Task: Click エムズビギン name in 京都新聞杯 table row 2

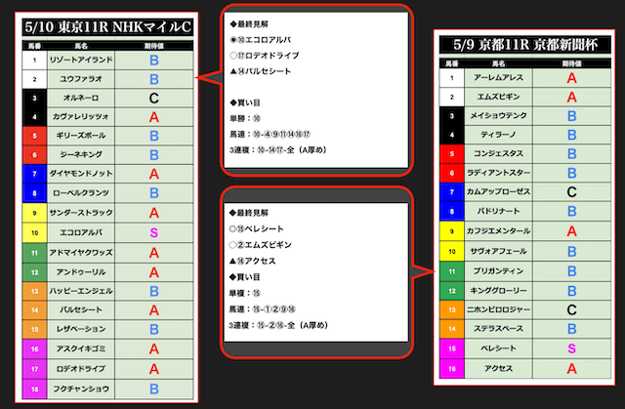Action: (498, 97)
